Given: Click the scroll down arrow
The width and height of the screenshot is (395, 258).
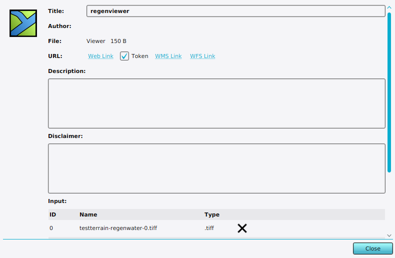Looking at the screenshot, I should click(x=389, y=235).
